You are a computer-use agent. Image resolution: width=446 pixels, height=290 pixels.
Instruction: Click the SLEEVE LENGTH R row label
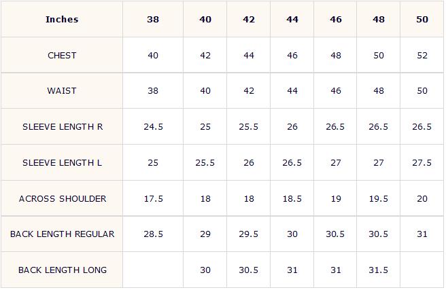point(62,126)
